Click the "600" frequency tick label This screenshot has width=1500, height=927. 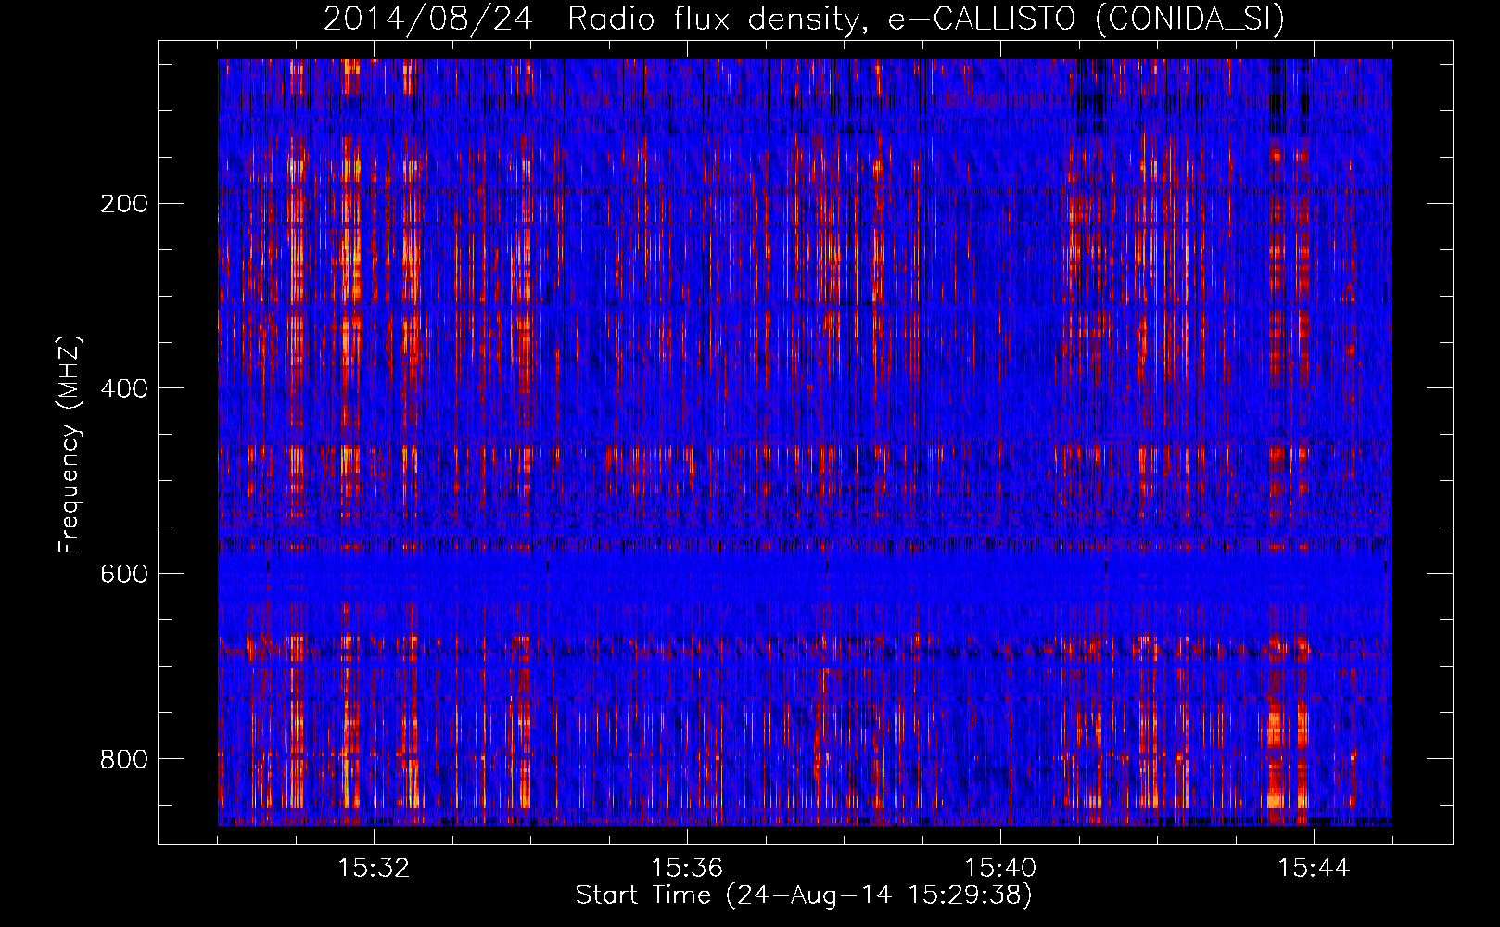point(123,574)
